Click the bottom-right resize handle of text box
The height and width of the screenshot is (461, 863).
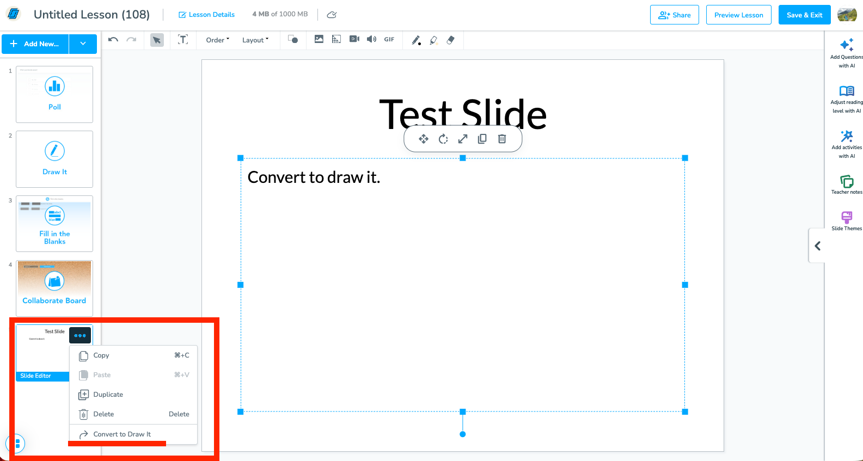(x=685, y=411)
